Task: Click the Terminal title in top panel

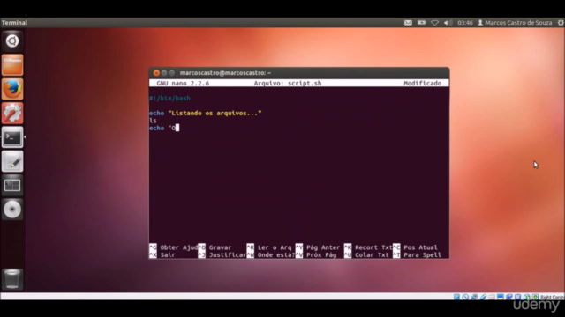Action: (14, 23)
